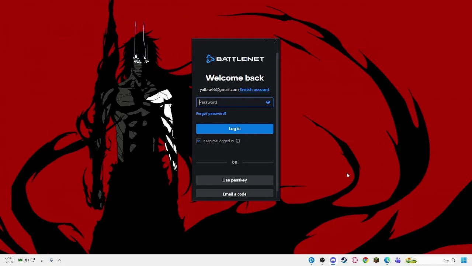Open Microsoft Edge from the taskbar
472x266 pixels.
387,260
